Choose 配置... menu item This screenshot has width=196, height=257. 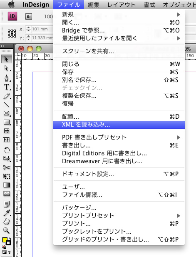pos(119,117)
